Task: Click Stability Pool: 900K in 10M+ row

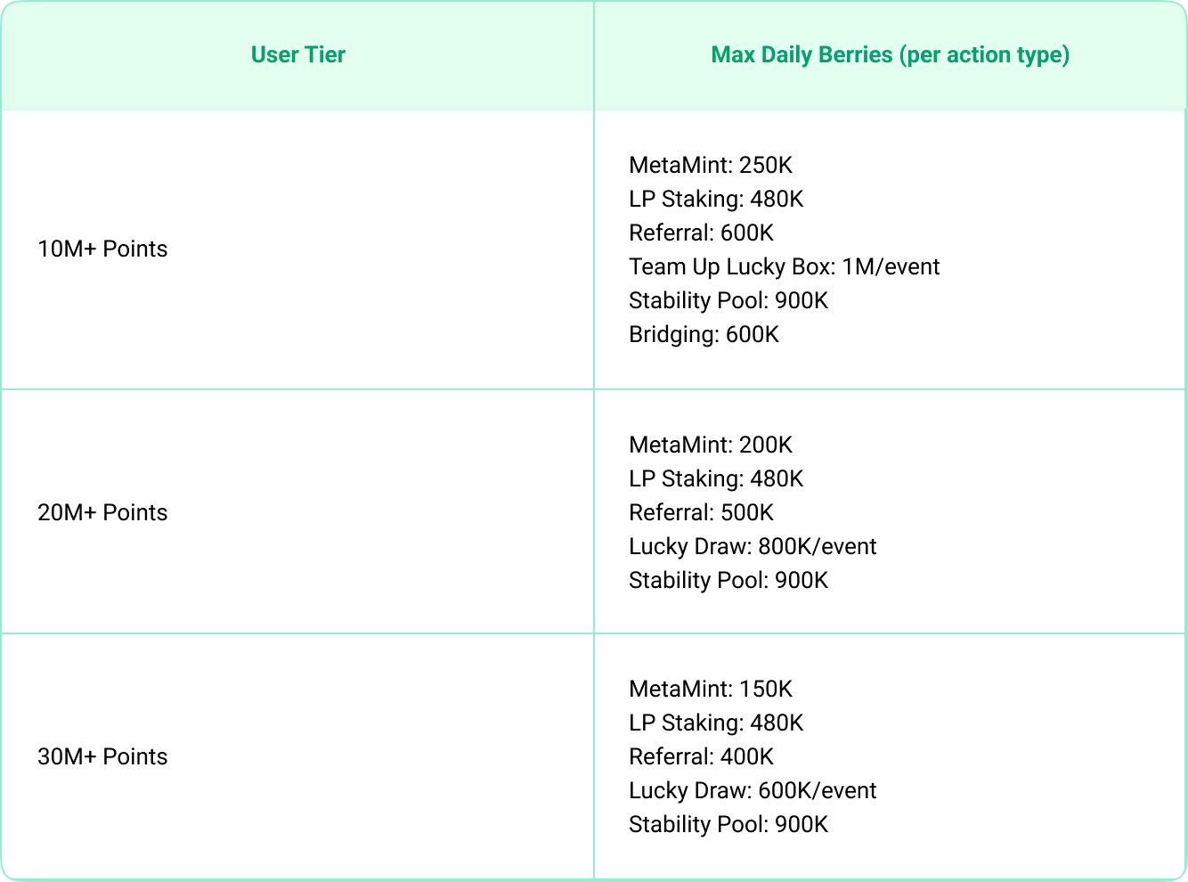Action: click(728, 300)
